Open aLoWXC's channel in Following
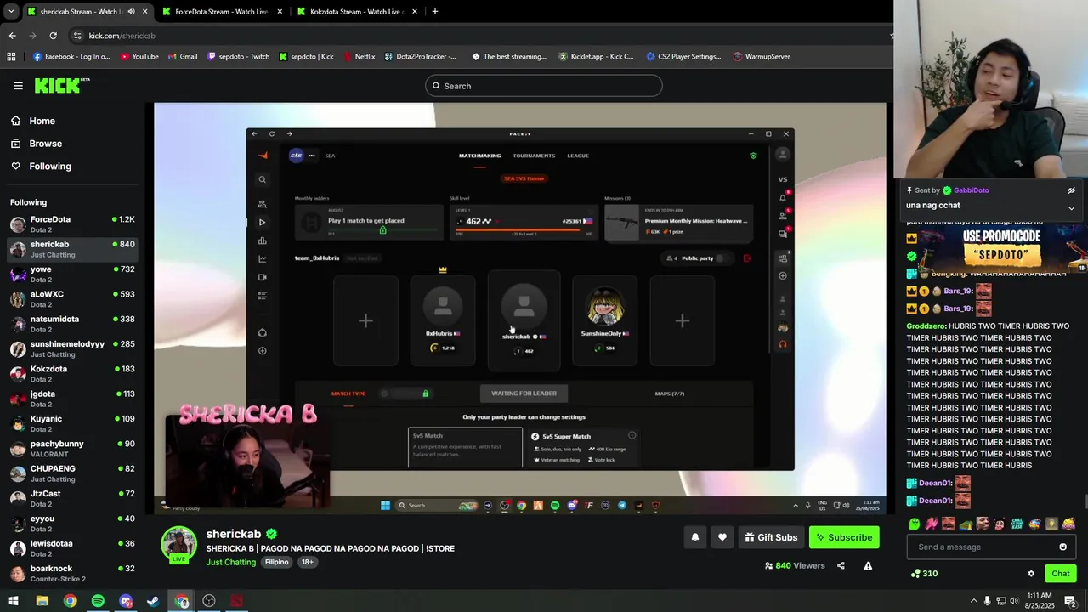The width and height of the screenshot is (1088, 612). (x=71, y=299)
